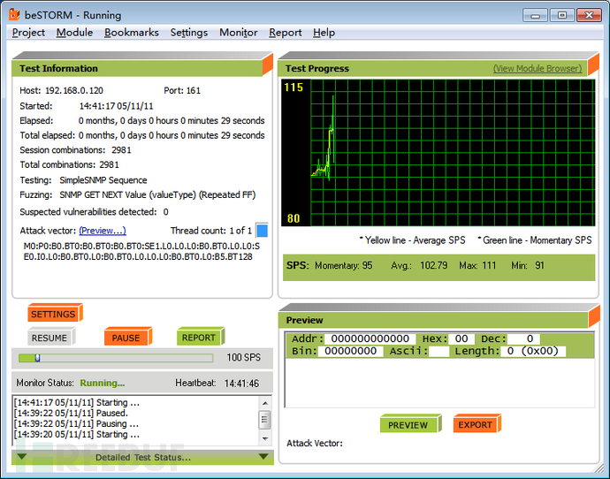610x479 pixels.
Task: Open the Bookmarks menu
Action: [132, 33]
